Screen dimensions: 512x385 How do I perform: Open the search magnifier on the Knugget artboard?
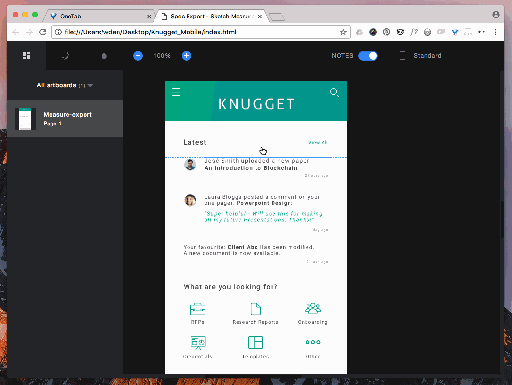pos(335,93)
